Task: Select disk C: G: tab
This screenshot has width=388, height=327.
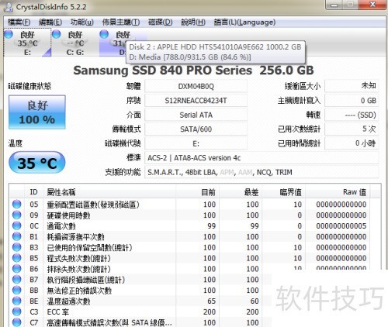Action: [x=75, y=43]
